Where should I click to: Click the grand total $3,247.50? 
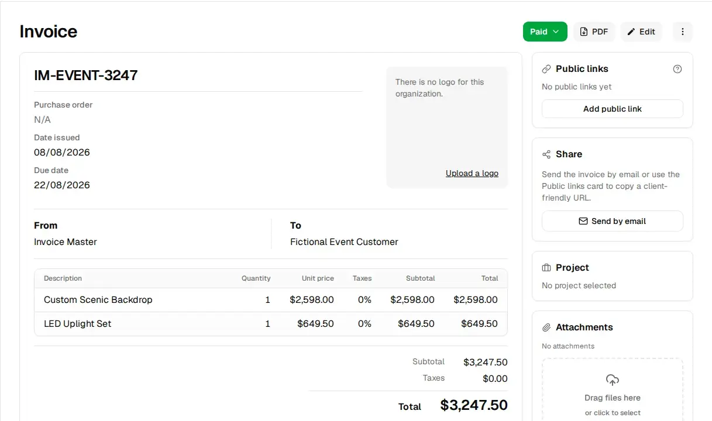(474, 405)
